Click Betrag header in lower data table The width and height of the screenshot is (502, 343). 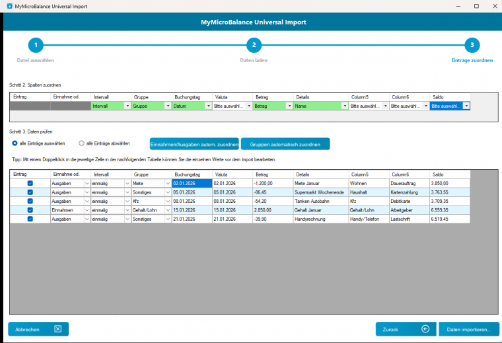273,174
